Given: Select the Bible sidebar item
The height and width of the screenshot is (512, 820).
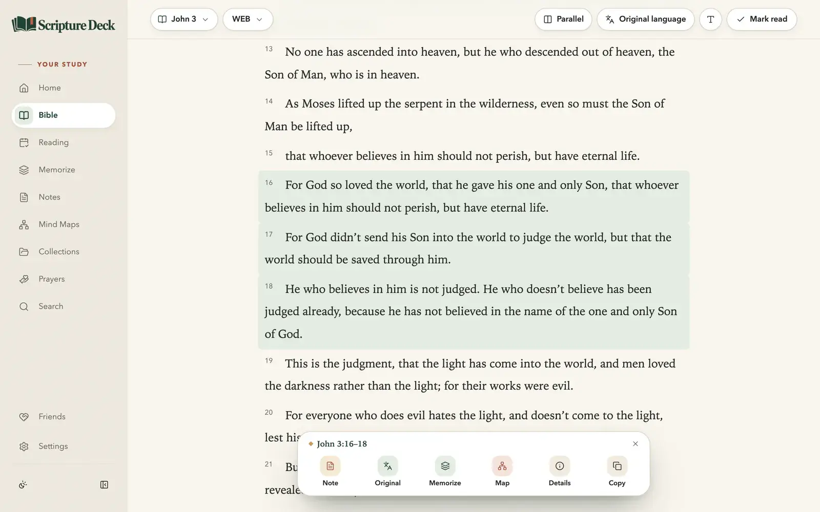Looking at the screenshot, I should tap(64, 115).
